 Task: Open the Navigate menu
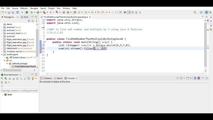[34, 8]
